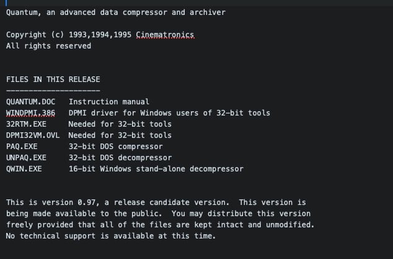
Task: Click the 32-bit DOS decompressor description
Action: click(120, 158)
